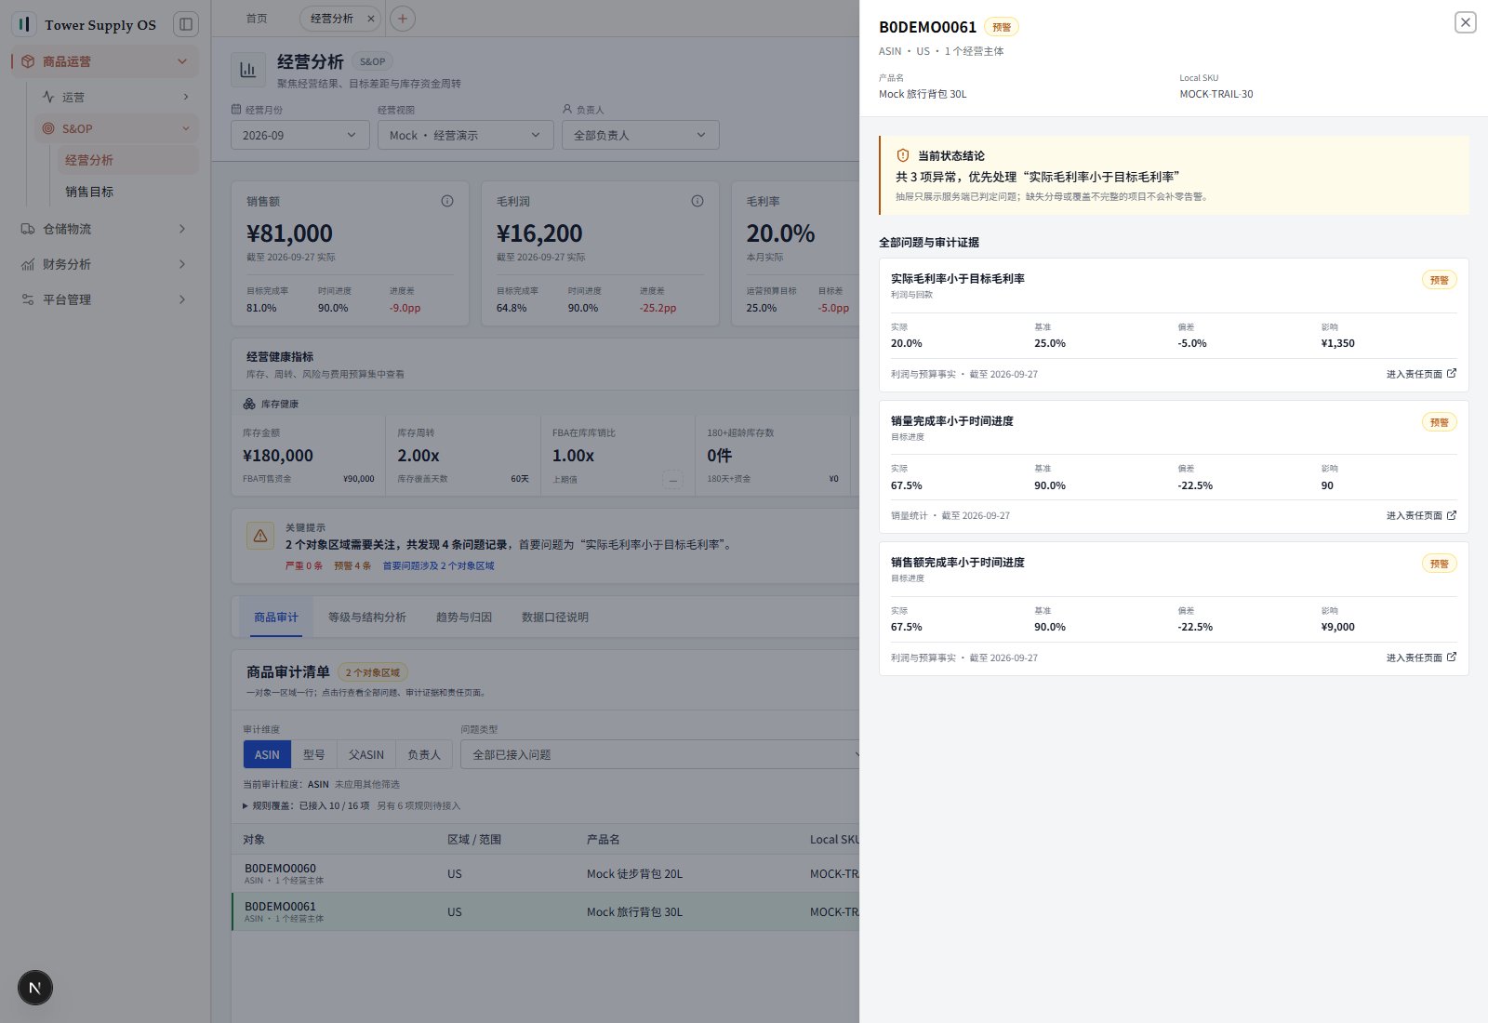
Task: Select 型号 audit dimension
Action: [314, 754]
